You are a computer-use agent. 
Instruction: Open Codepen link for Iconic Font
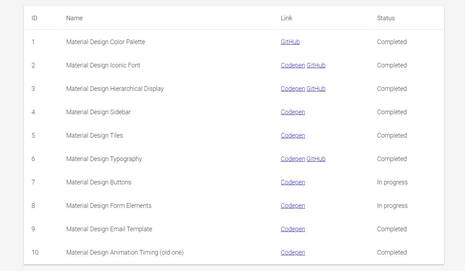point(293,65)
